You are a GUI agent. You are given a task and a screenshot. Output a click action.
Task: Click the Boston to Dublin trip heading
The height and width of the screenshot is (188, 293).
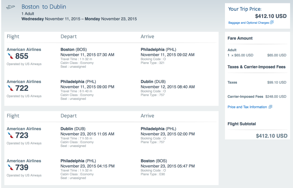(x=44, y=7)
